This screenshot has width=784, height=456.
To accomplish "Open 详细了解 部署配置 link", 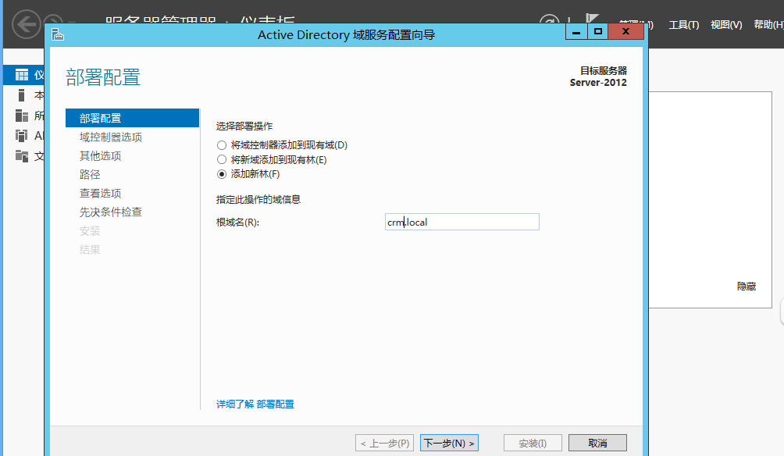I will (255, 404).
